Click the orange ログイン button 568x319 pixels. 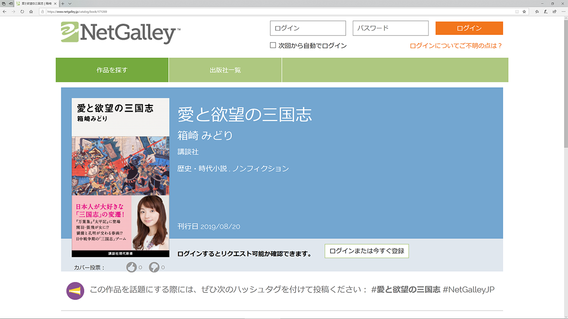coord(469,28)
